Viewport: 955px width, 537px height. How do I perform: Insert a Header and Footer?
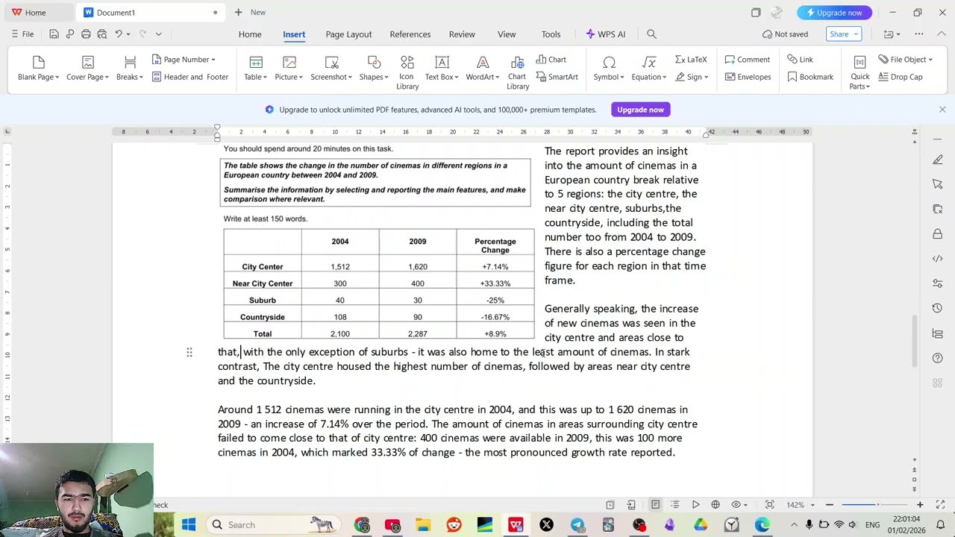coord(190,77)
